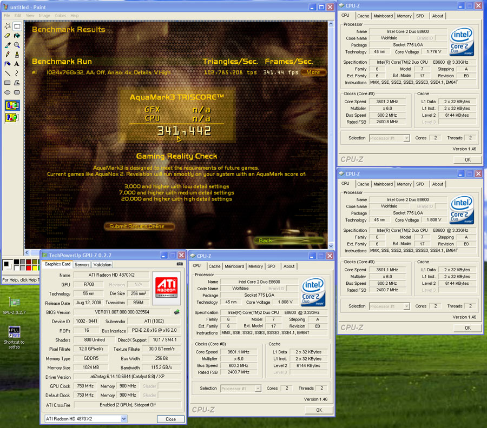Open the File menu in Paint
The width and height of the screenshot is (487, 428).
7,16
